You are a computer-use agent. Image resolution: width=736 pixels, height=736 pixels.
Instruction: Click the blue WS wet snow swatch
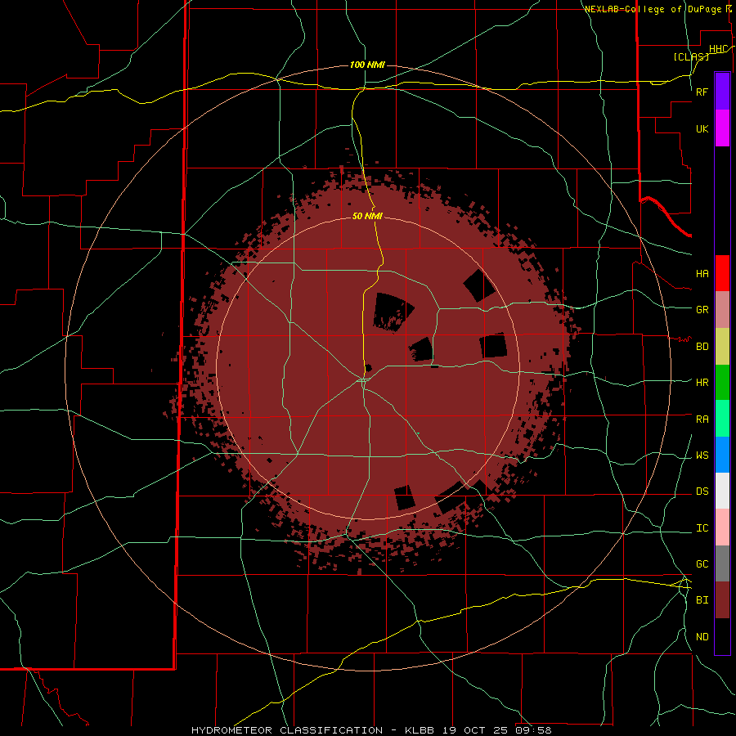722,455
